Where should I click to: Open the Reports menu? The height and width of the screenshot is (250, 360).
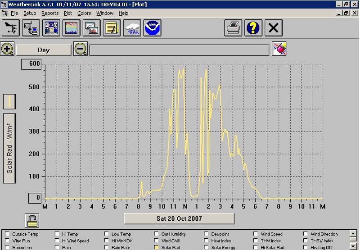50,14
